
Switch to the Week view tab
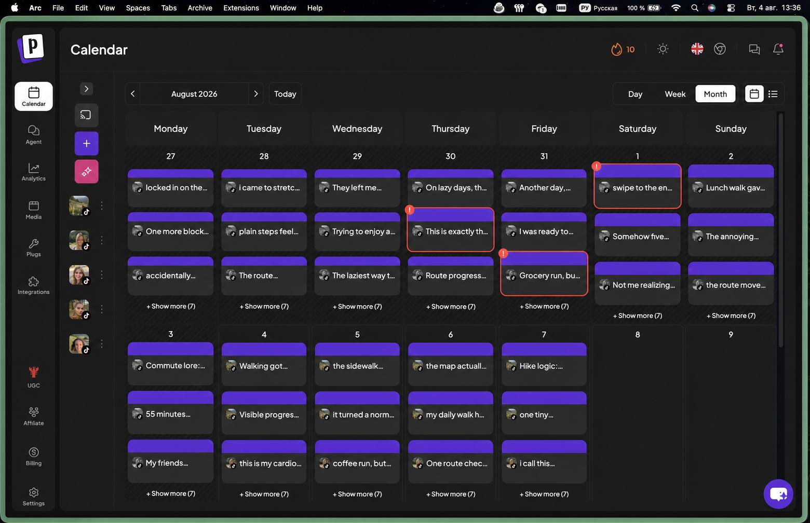point(675,94)
